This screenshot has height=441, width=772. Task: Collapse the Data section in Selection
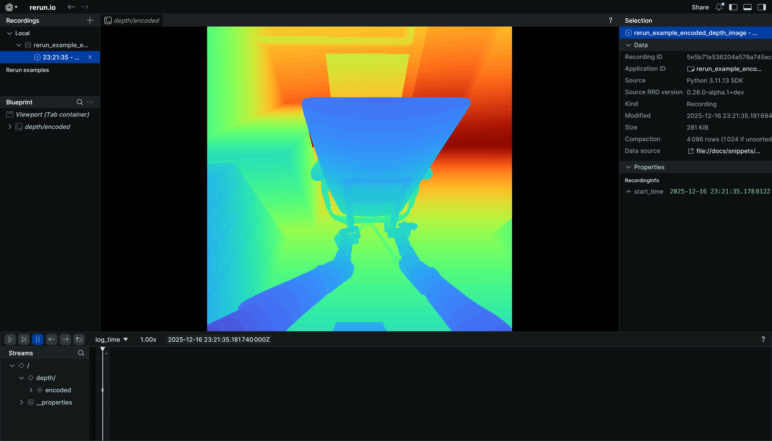(x=628, y=45)
